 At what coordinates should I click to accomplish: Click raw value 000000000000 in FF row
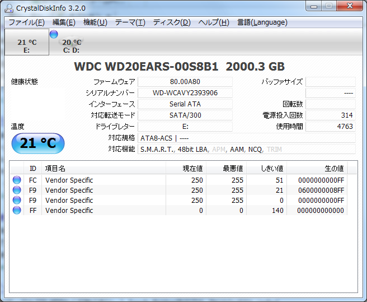321,210
